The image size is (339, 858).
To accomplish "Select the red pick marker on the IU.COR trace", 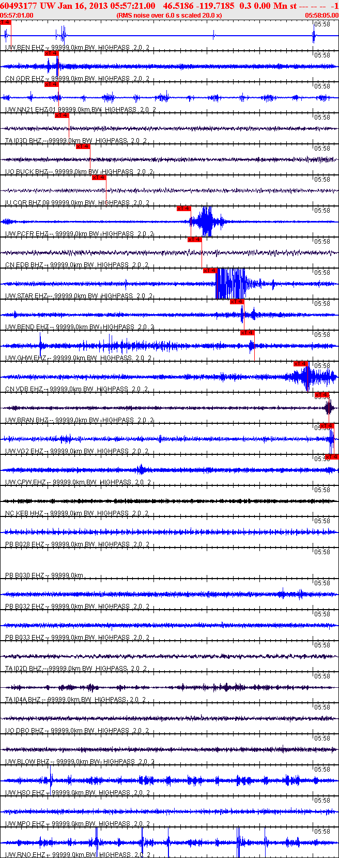I will [x=99, y=177].
